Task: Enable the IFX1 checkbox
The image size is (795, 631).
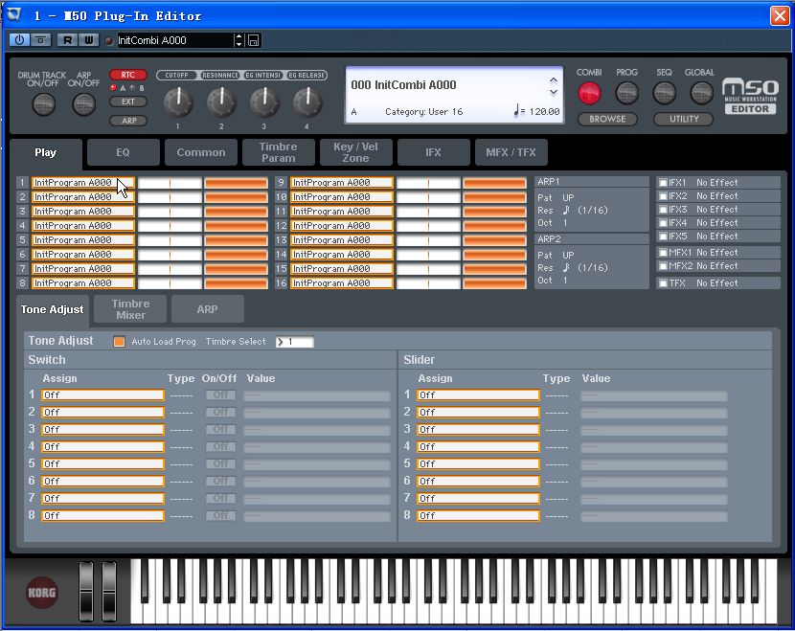Action: (x=663, y=183)
